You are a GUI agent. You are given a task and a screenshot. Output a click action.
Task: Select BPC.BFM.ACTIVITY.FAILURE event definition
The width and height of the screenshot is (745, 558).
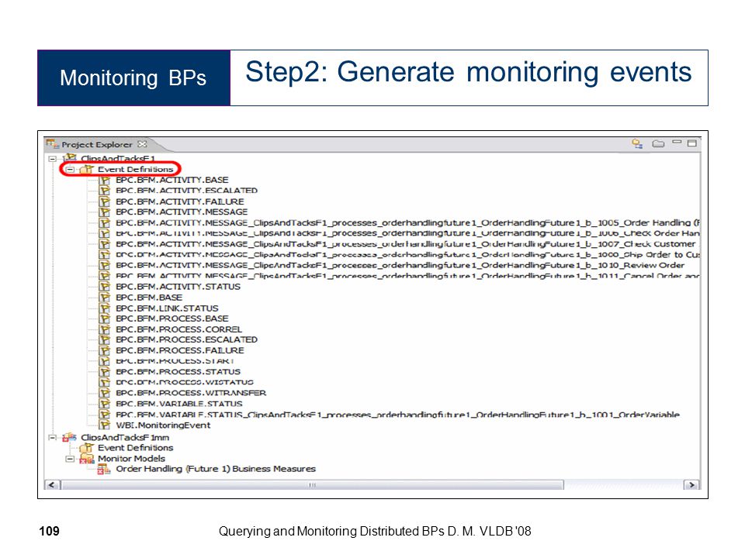pyautogui.click(x=179, y=201)
